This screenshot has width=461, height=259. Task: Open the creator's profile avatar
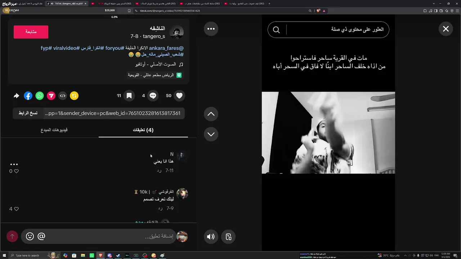[176, 32]
